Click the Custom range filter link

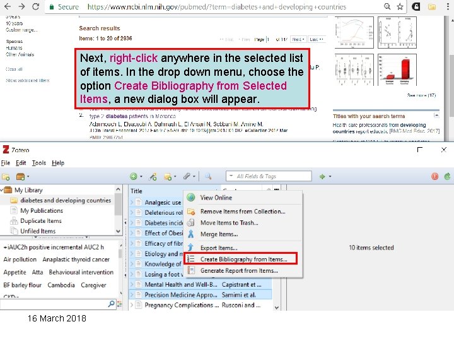point(21,30)
